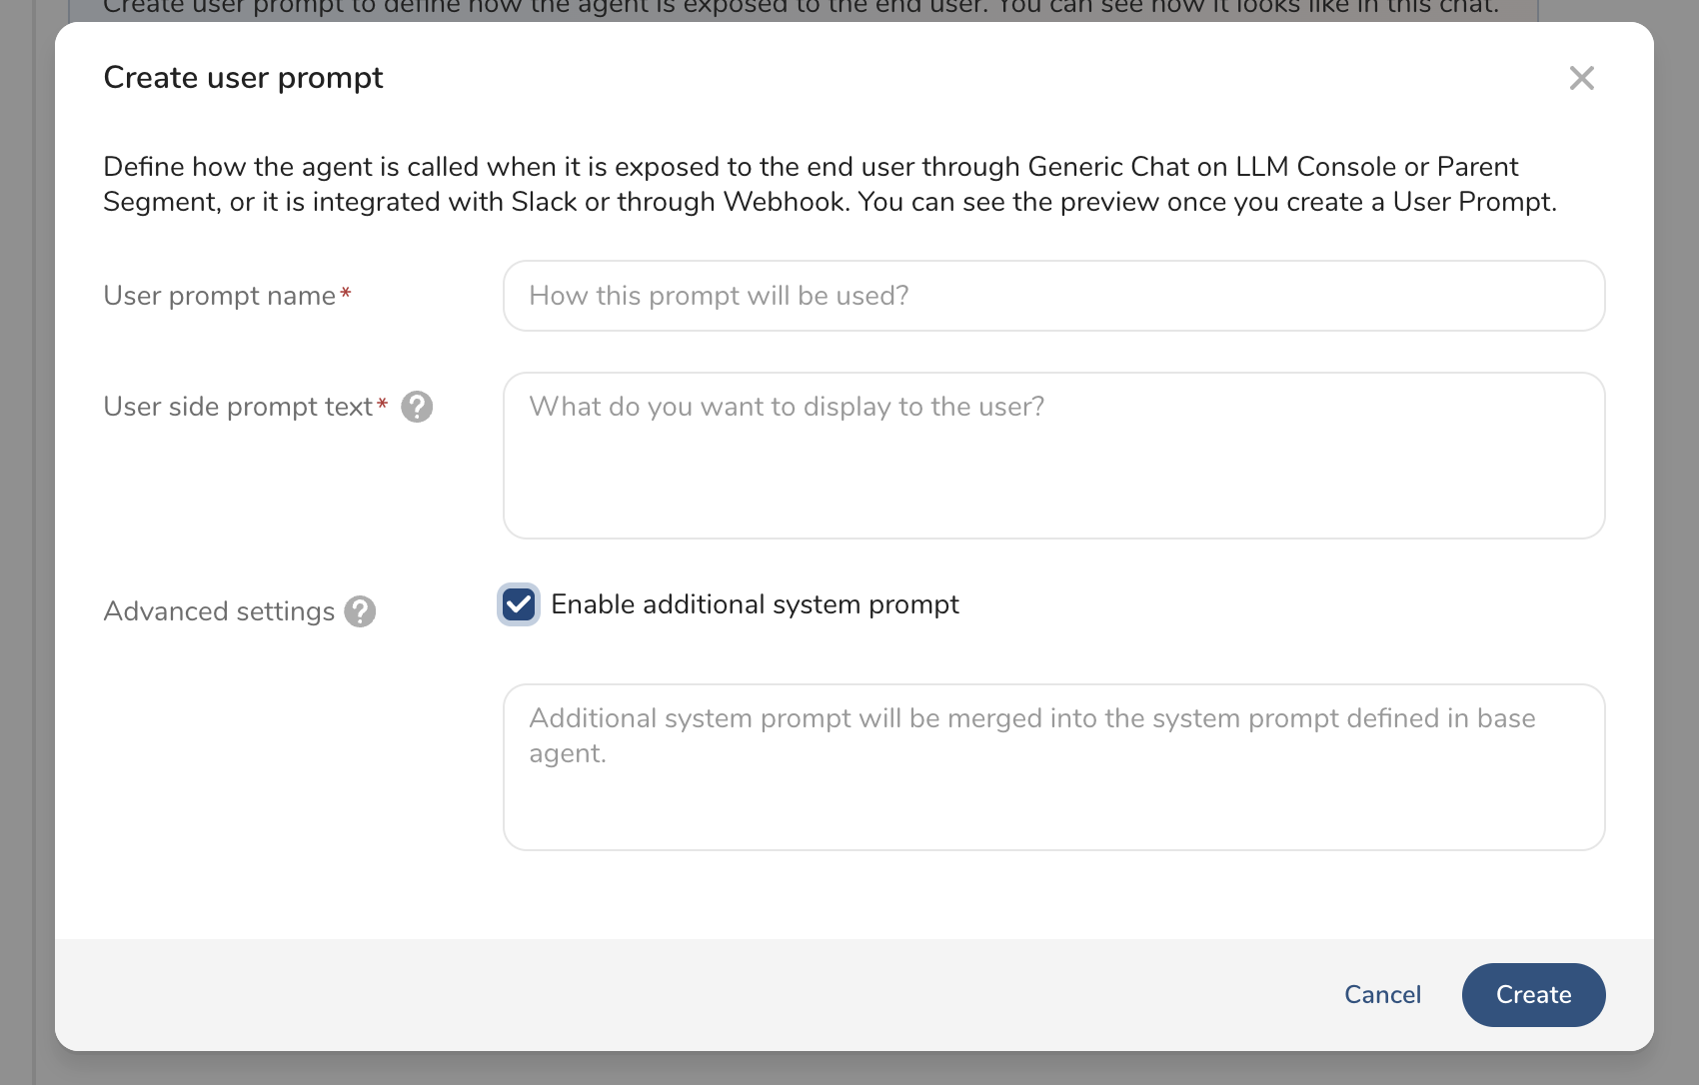Click the dimmed background text above the dialog
This screenshot has width=1699, height=1085.
point(800,8)
